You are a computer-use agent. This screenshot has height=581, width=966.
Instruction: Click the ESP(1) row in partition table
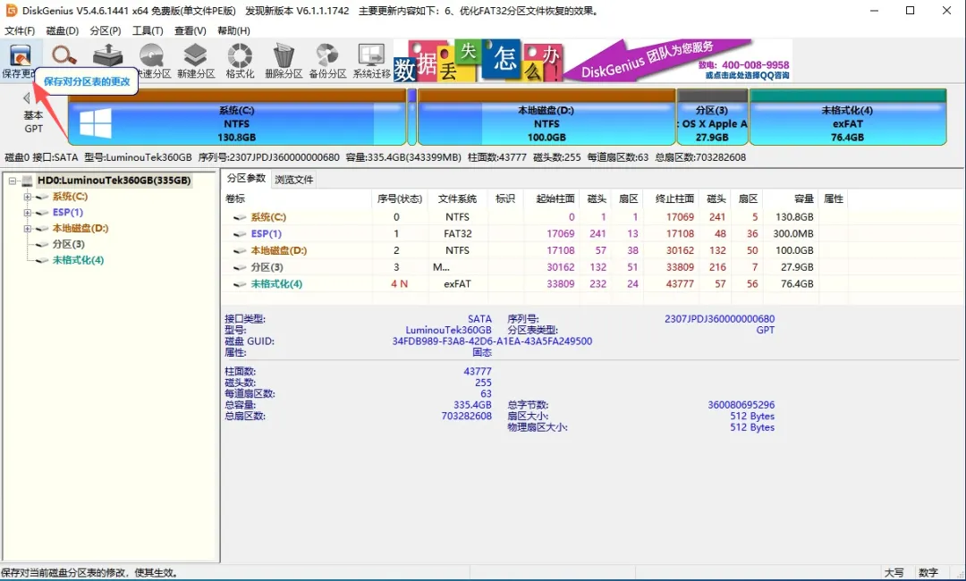click(x=536, y=234)
